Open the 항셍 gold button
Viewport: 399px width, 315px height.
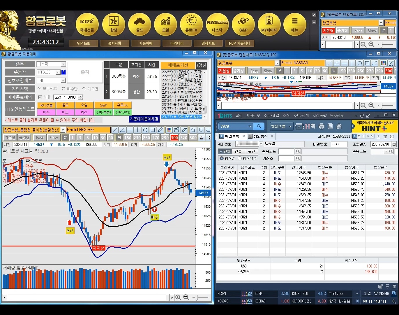114,24
